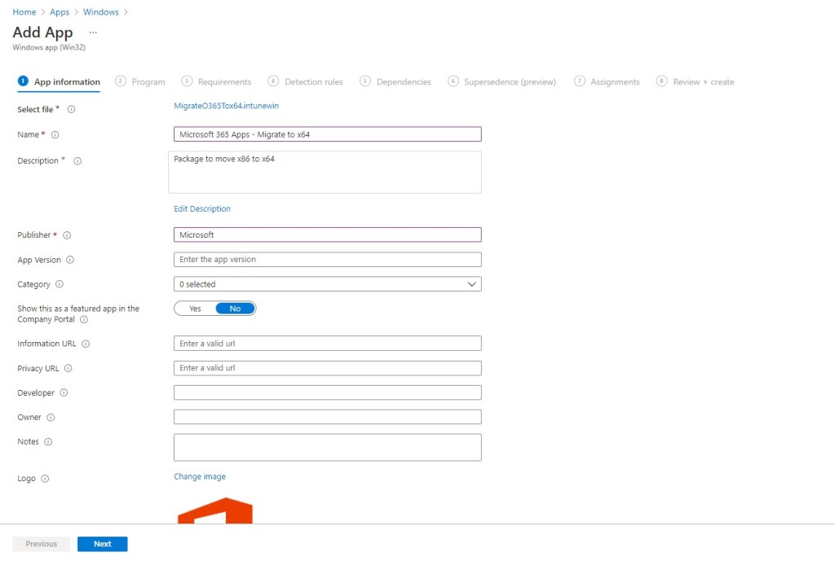Click info icon next to Publisher
835x561 pixels.
(67, 235)
